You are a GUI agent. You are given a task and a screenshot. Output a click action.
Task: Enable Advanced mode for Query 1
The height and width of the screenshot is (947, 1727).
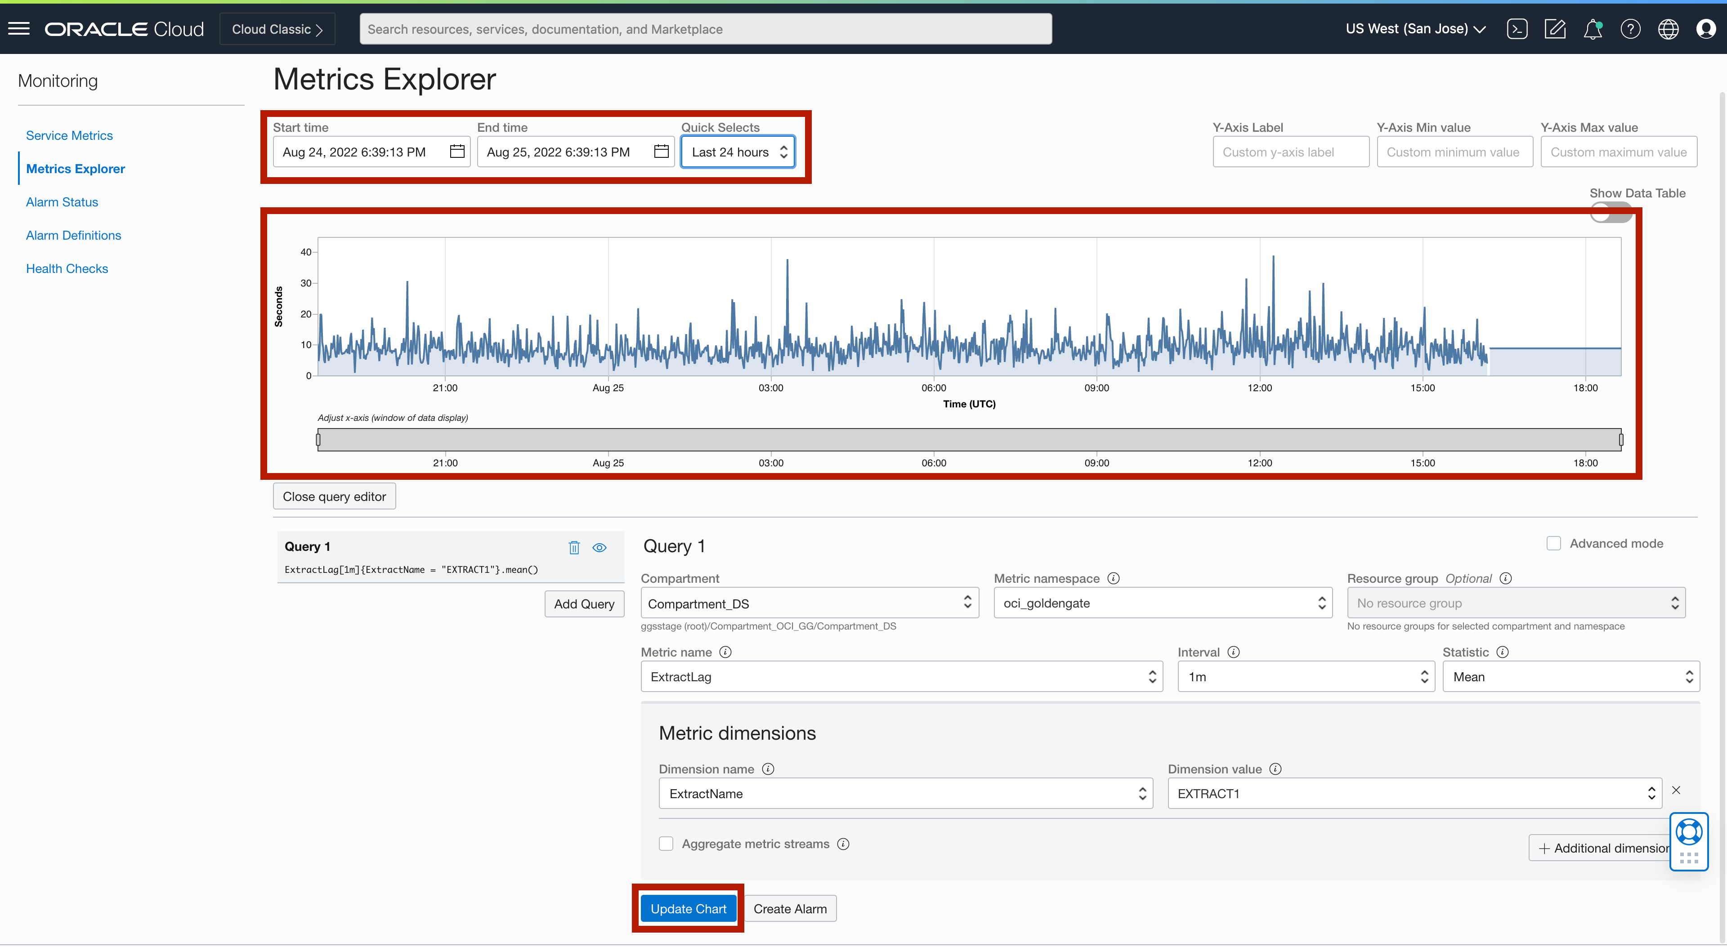(1555, 543)
